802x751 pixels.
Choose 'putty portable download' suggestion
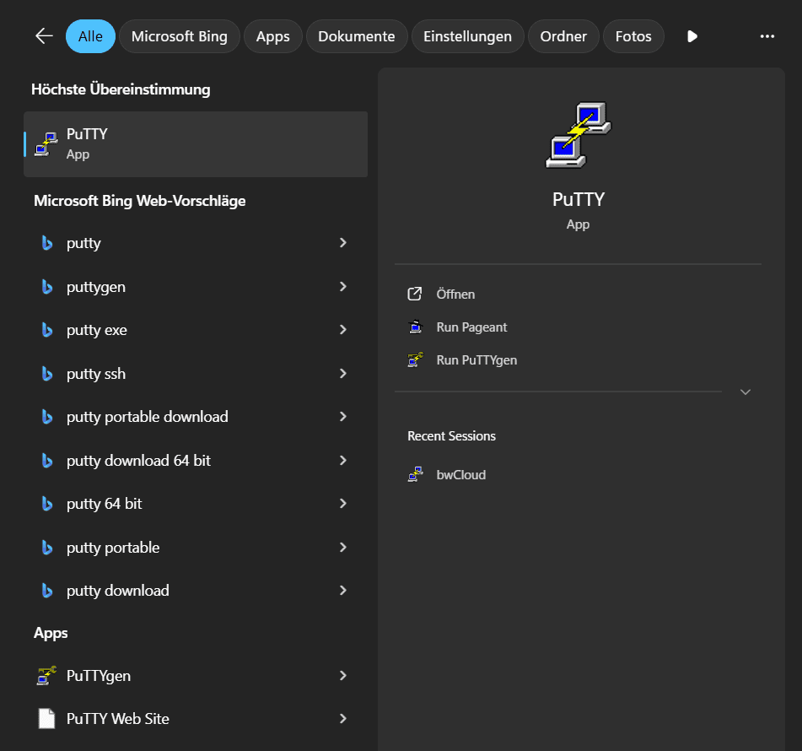[148, 417]
